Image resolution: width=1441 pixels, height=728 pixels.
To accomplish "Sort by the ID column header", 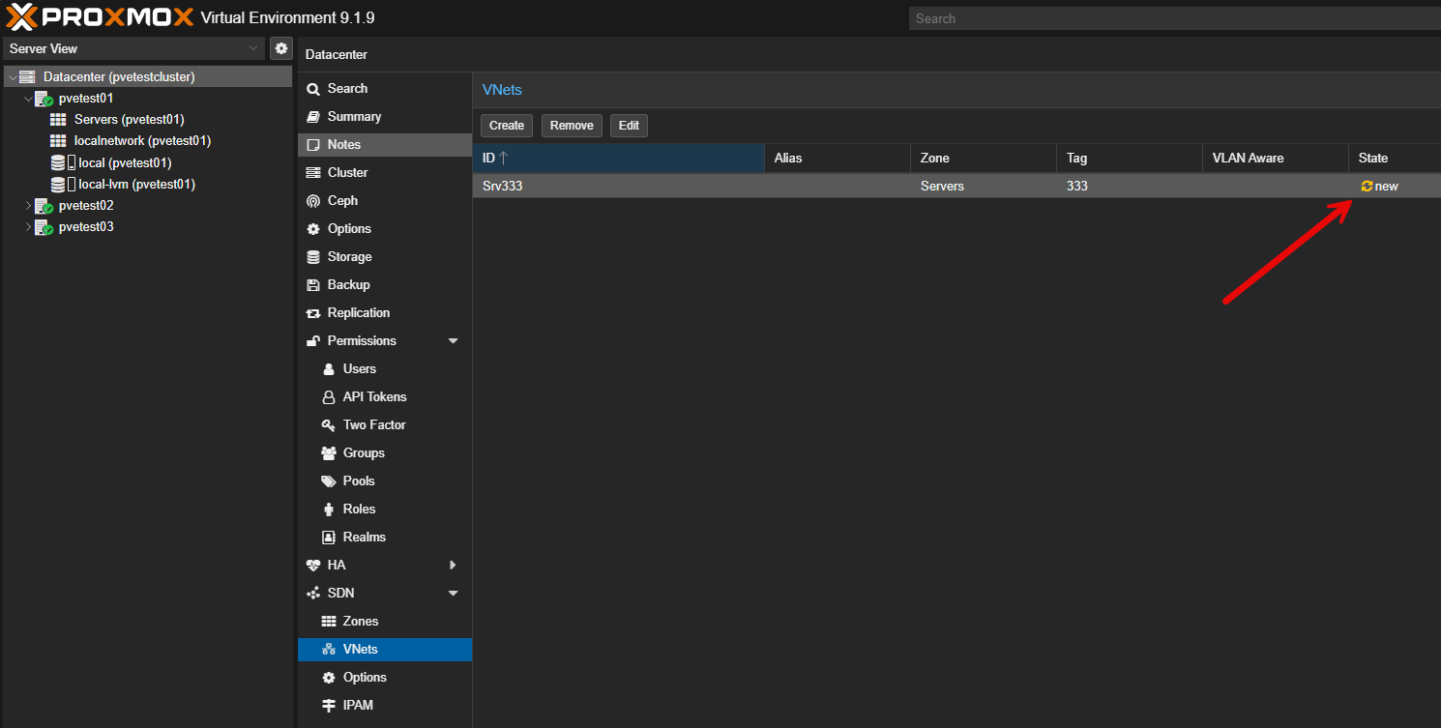I will [x=618, y=159].
